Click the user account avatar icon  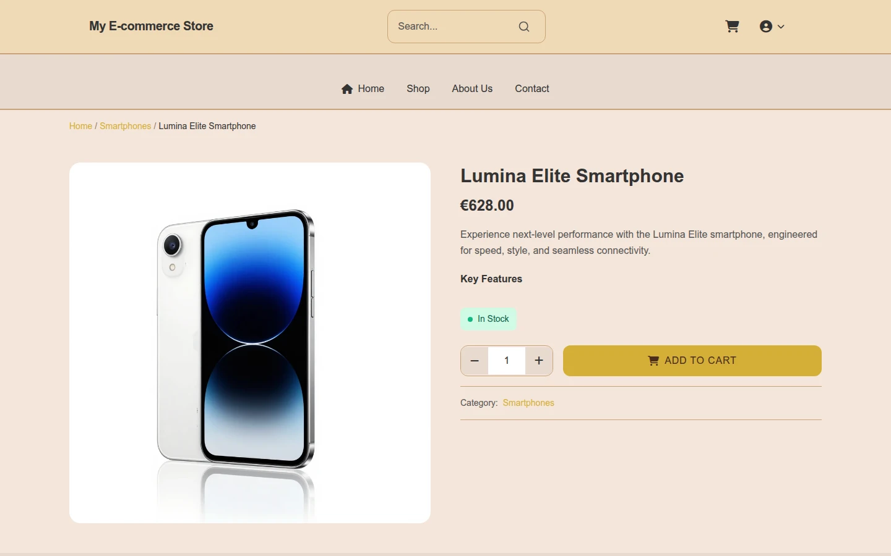(x=766, y=27)
